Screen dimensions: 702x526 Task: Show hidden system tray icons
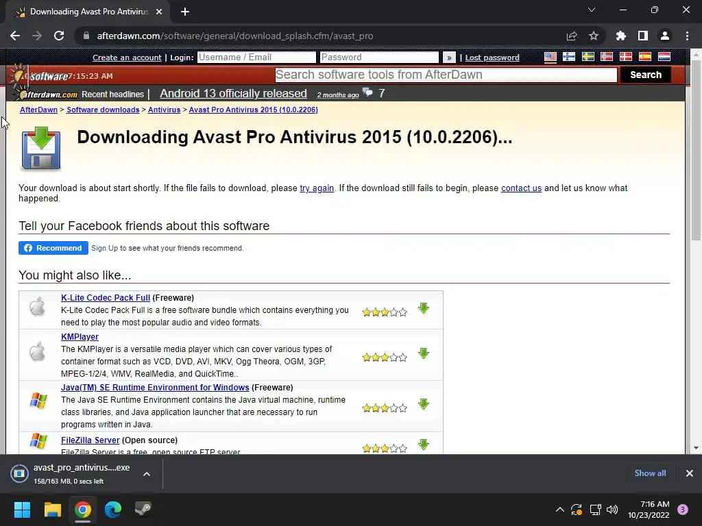(559, 510)
